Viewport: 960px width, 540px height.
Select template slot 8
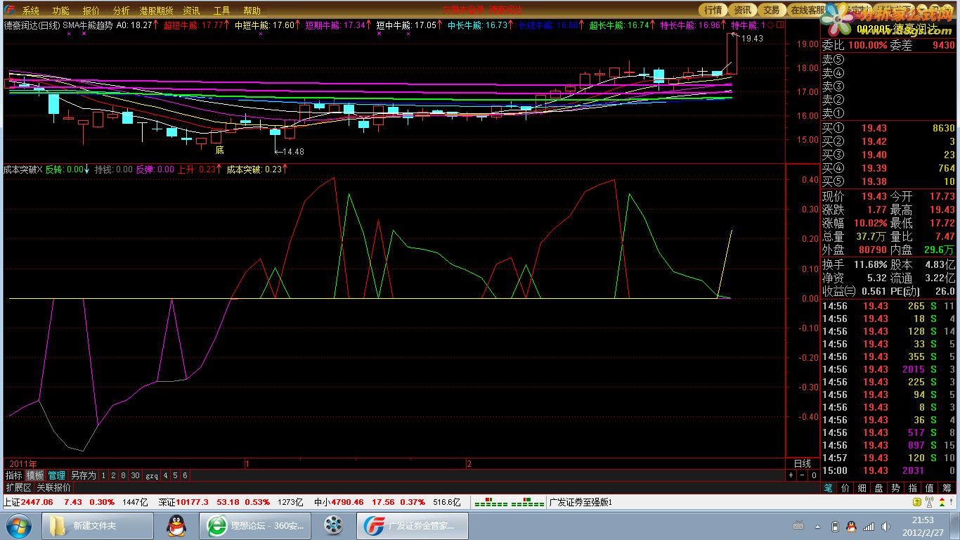pos(123,475)
